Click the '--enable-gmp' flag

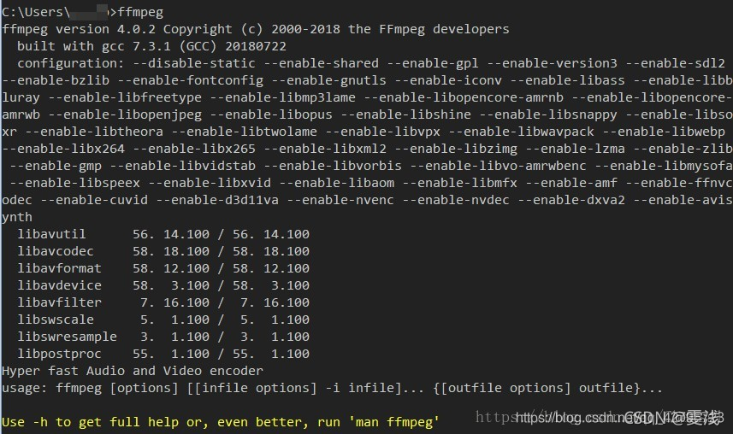point(56,166)
